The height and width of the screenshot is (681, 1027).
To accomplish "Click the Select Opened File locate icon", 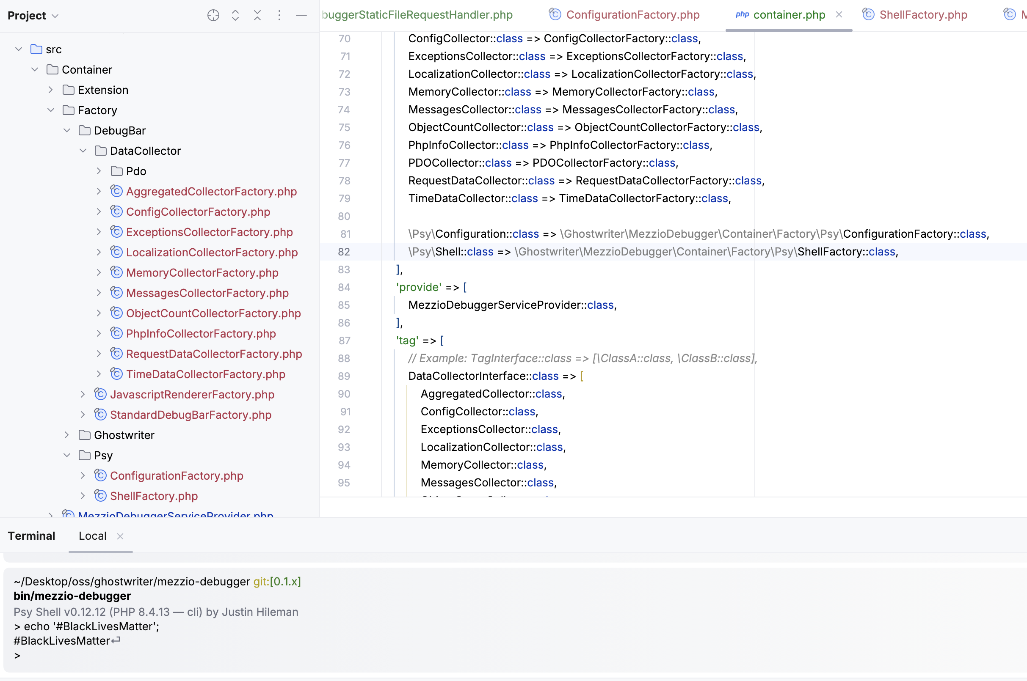I will [213, 15].
